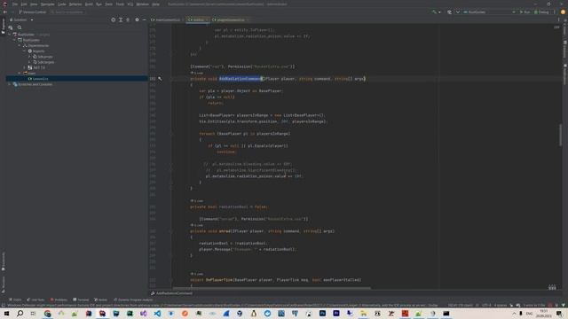Open Bookmarks side tool window

click(3, 261)
